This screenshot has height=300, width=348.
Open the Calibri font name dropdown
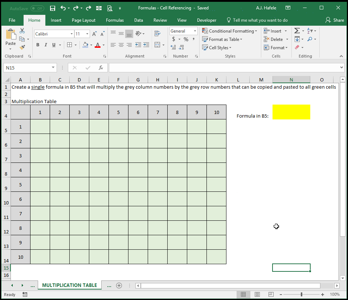coord(72,34)
